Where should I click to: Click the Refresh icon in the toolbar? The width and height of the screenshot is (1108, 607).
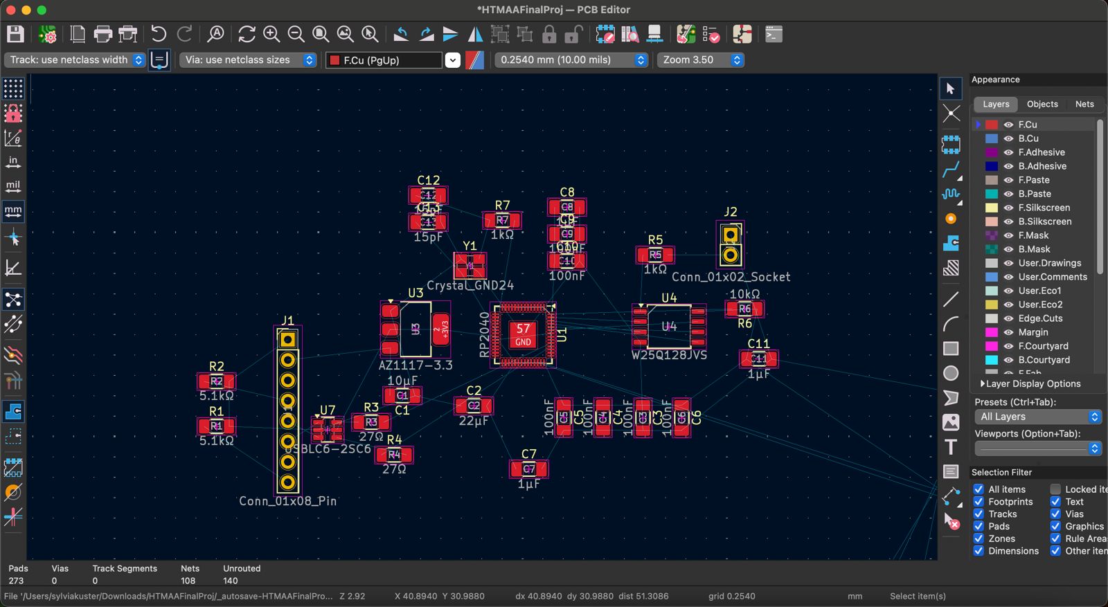(x=247, y=34)
